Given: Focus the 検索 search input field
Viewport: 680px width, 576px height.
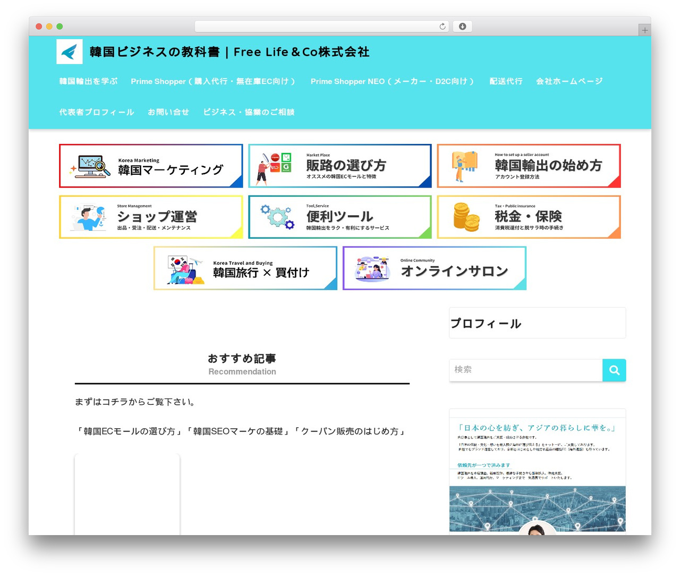Looking at the screenshot, I should pos(526,370).
